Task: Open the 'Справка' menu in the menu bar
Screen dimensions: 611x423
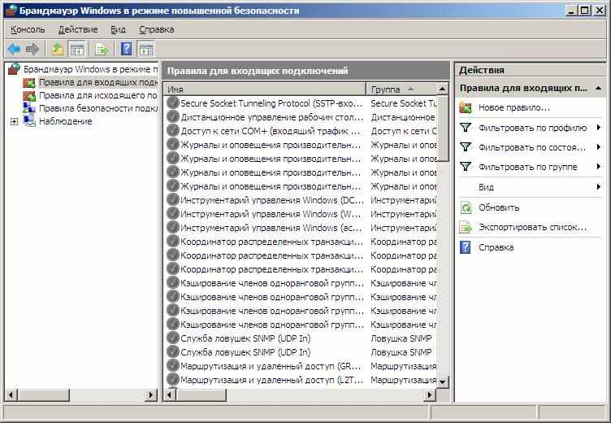Action: (156, 29)
